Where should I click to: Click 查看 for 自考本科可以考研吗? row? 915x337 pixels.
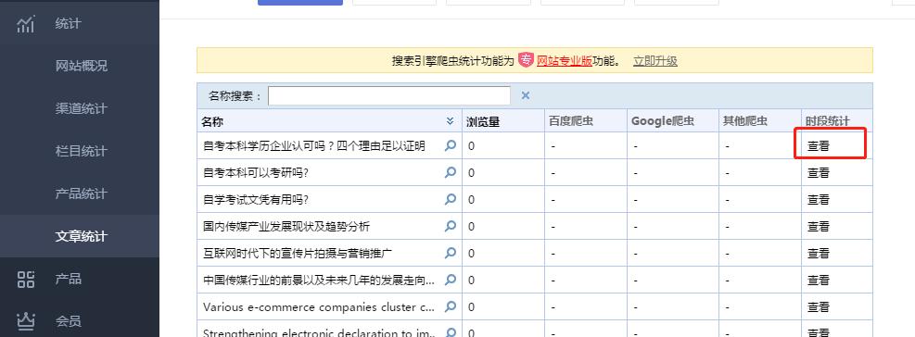(x=819, y=172)
